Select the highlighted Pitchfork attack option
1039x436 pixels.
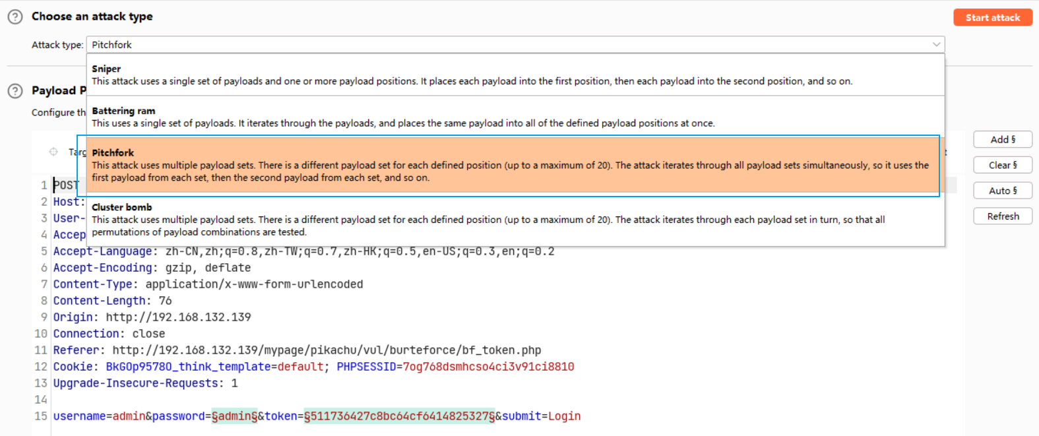tap(515, 165)
